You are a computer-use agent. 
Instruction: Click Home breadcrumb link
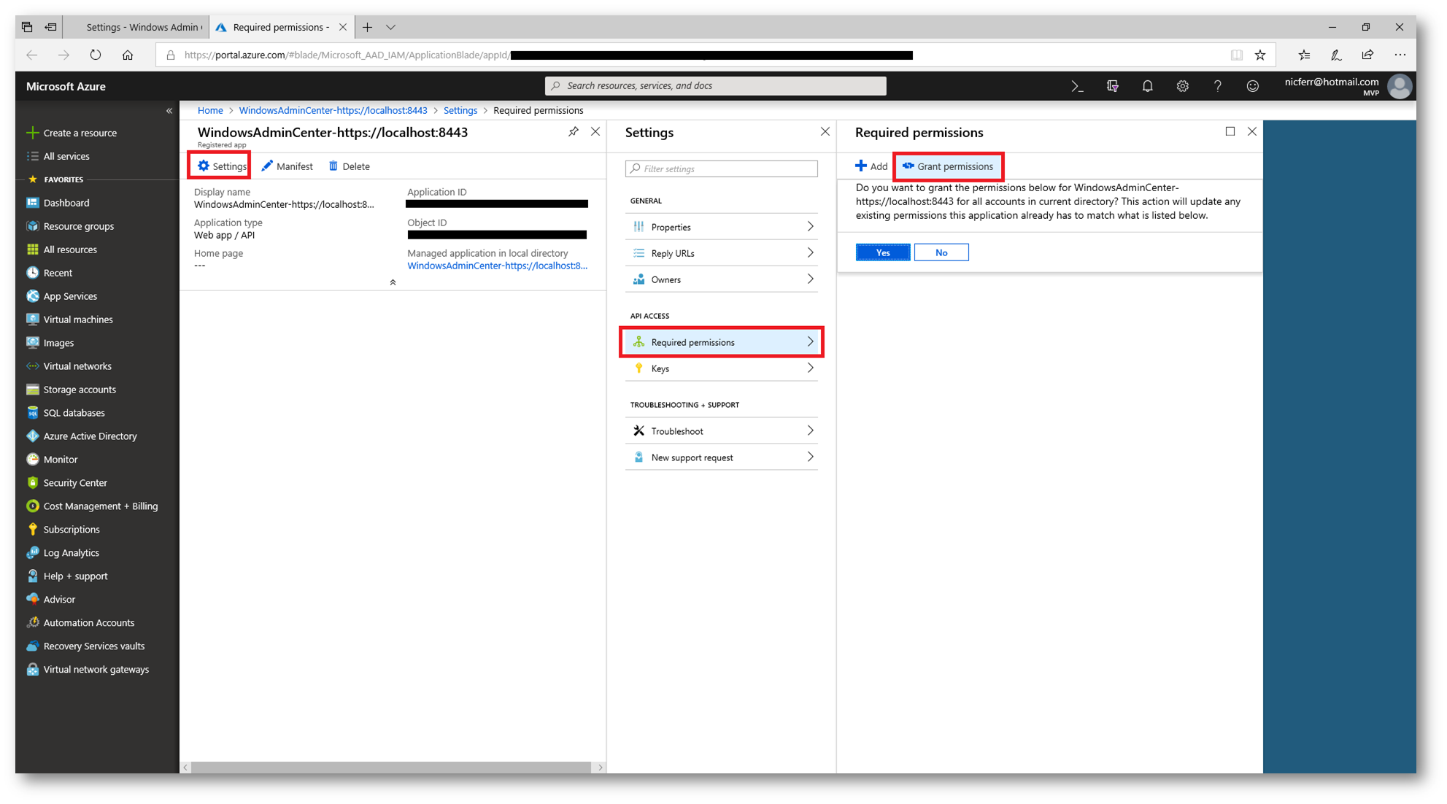(x=210, y=110)
